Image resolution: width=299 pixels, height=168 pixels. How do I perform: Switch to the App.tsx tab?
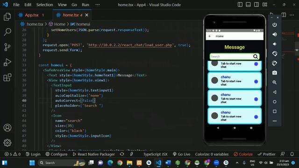(31, 15)
